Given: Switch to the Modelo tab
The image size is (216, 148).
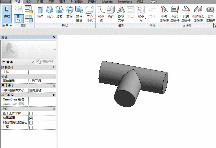Looking at the screenshot, I should pyautogui.click(x=107, y=2).
